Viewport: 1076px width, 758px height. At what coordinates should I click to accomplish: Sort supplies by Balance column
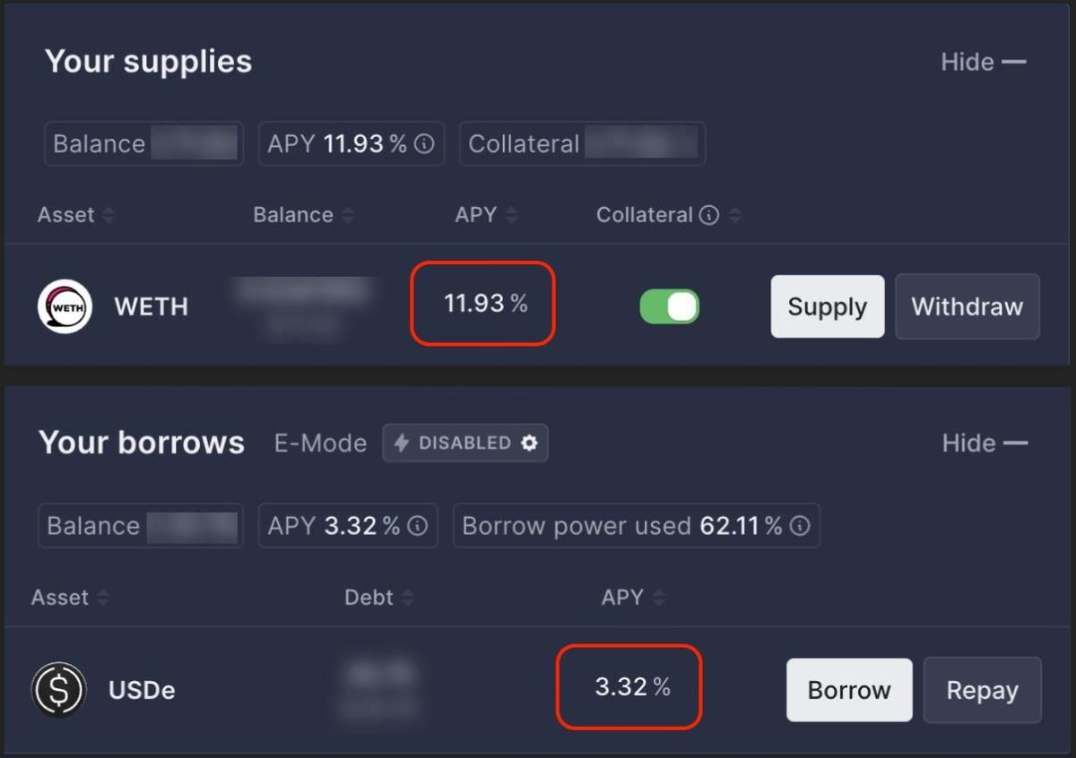(x=348, y=215)
